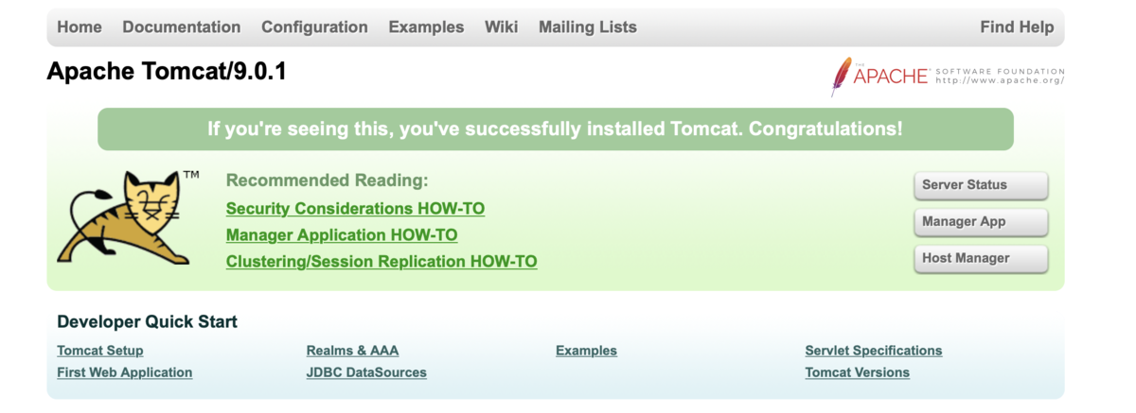This screenshot has height=413, width=1136.
Task: Click the First Web Application link
Action: (125, 373)
